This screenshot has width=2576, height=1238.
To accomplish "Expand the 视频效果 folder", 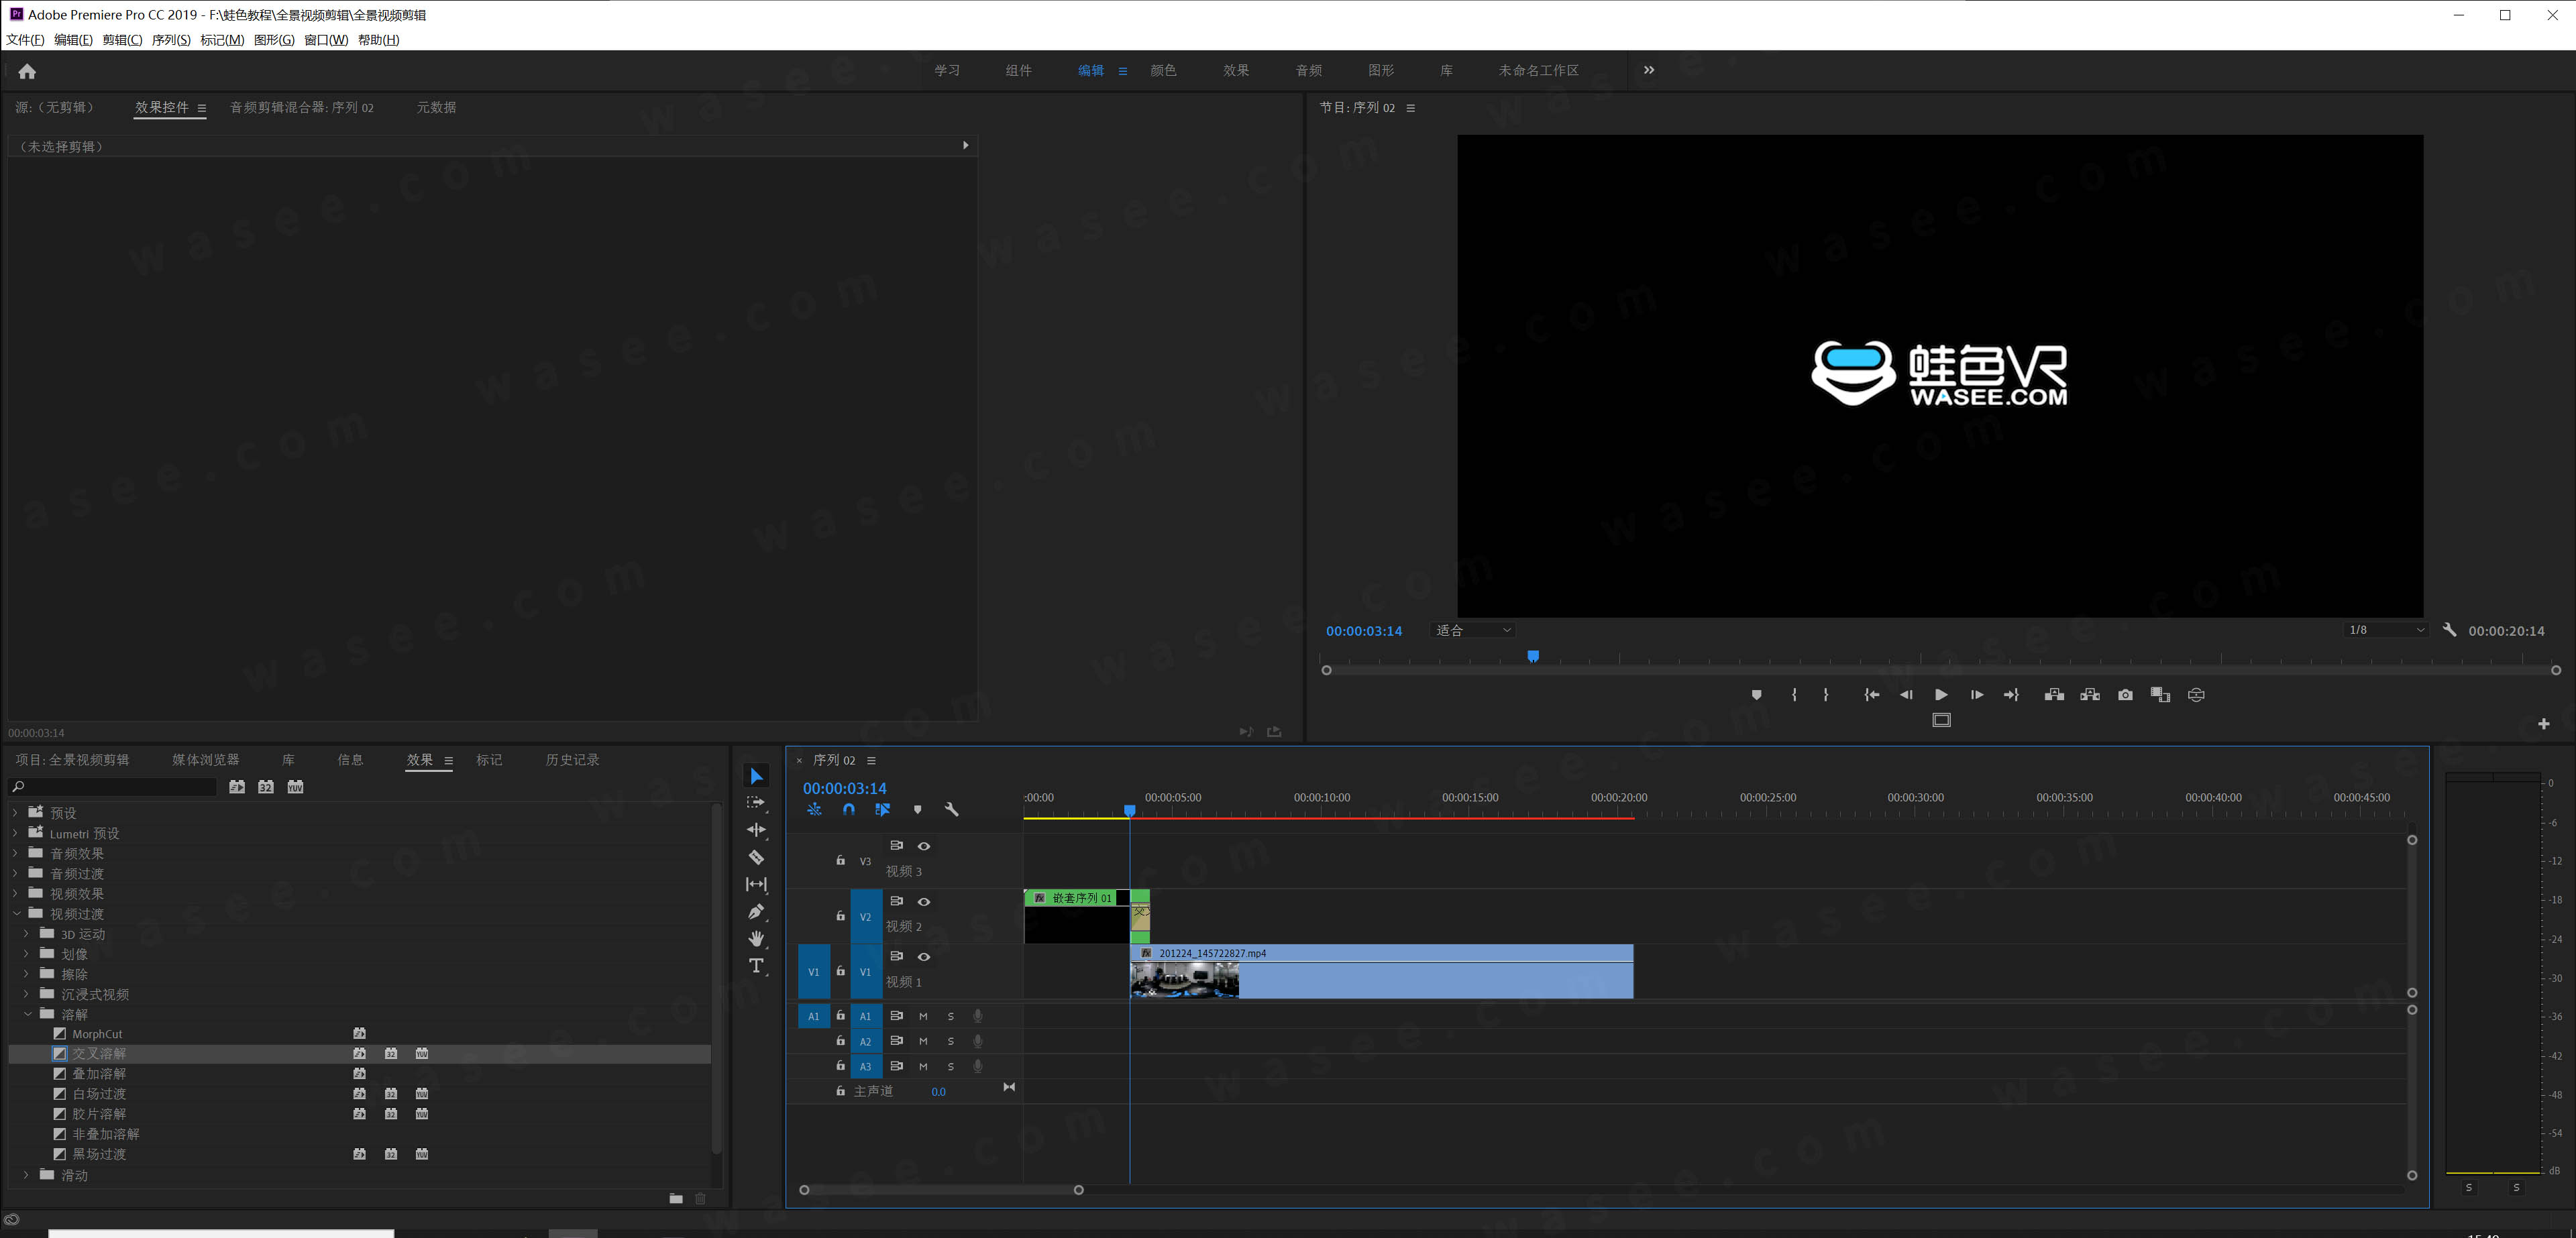I will pyautogui.click(x=16, y=893).
